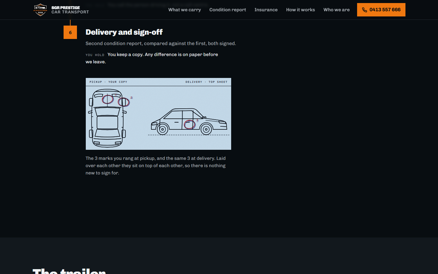Click the 'PICKUP · YOUR COPY' label
The image size is (438, 274).
pos(108,82)
